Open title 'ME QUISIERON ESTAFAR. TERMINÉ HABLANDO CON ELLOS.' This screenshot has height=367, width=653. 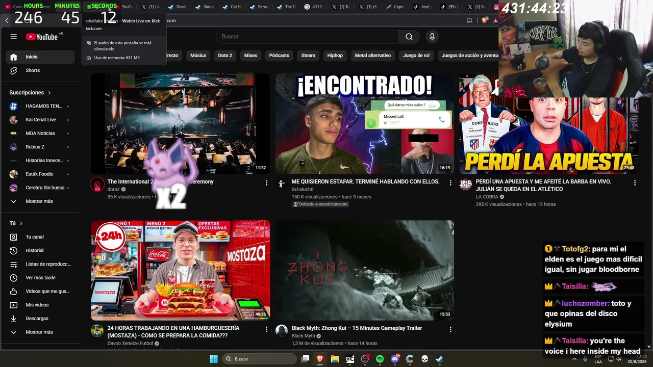point(365,181)
